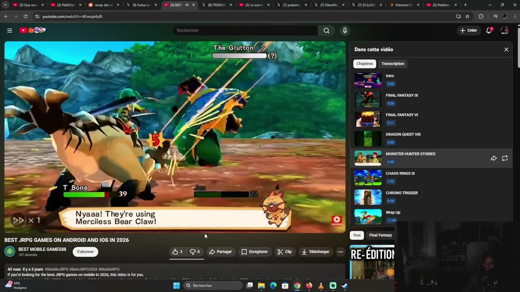Mute the playing tab via speaker icon

pos(187,5)
